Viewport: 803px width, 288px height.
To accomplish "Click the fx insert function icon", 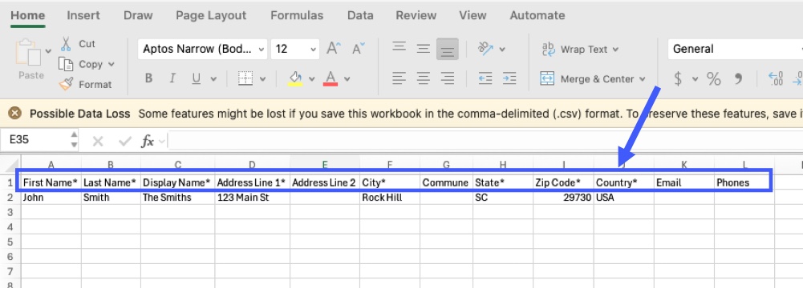I will [148, 142].
